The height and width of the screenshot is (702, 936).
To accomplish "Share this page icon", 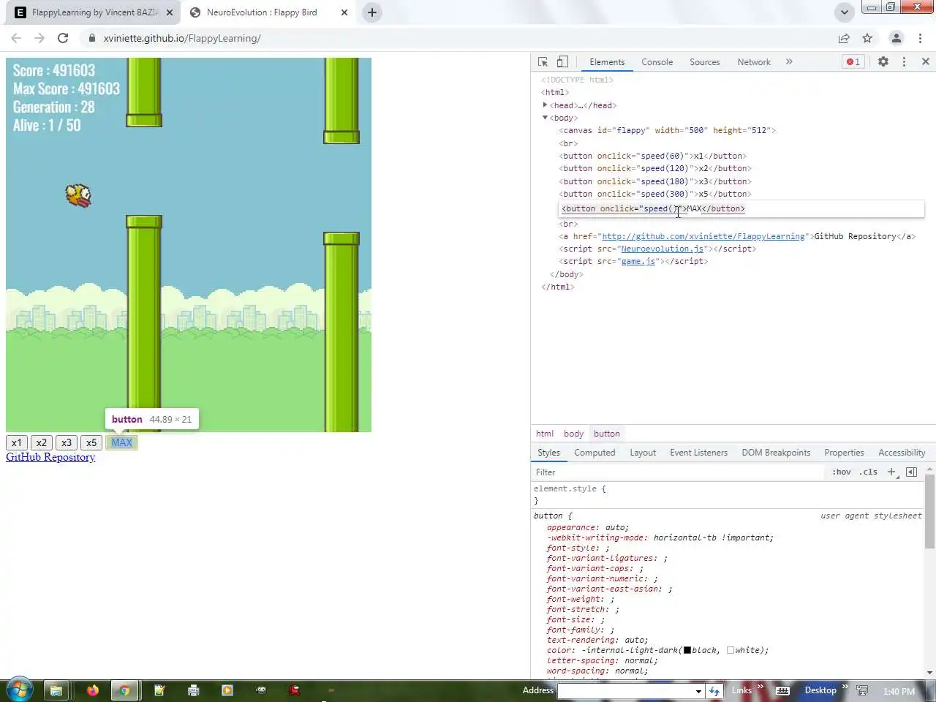I will click(844, 38).
